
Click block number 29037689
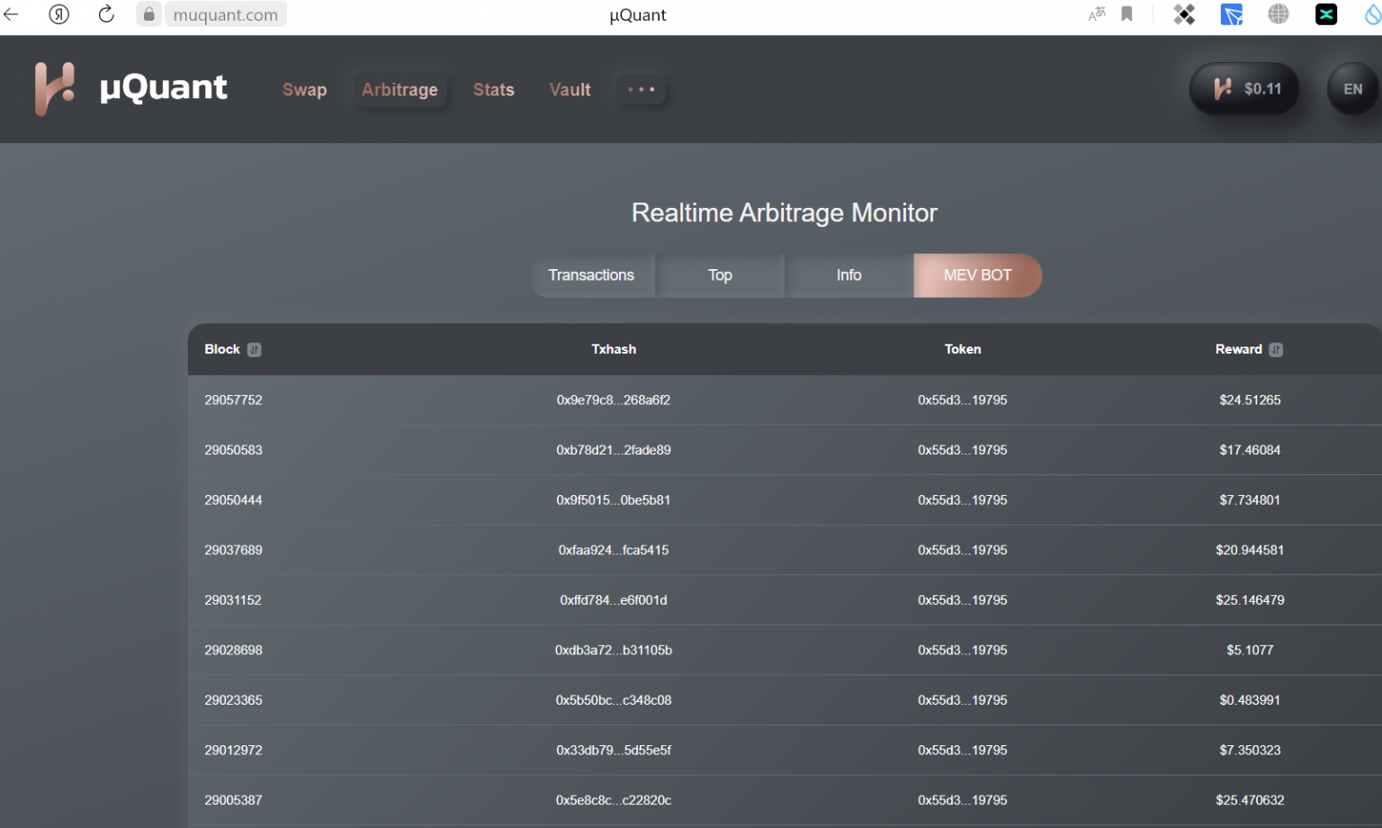coord(233,550)
